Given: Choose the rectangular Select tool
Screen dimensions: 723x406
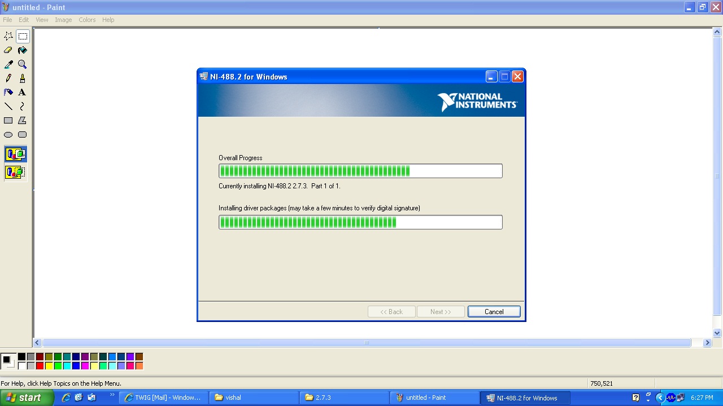Looking at the screenshot, I should tap(23, 36).
